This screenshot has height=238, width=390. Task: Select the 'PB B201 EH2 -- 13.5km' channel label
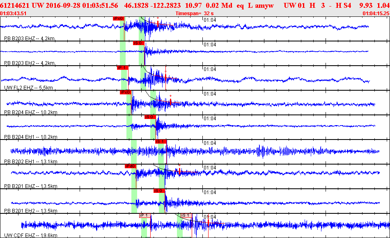click(x=31, y=211)
